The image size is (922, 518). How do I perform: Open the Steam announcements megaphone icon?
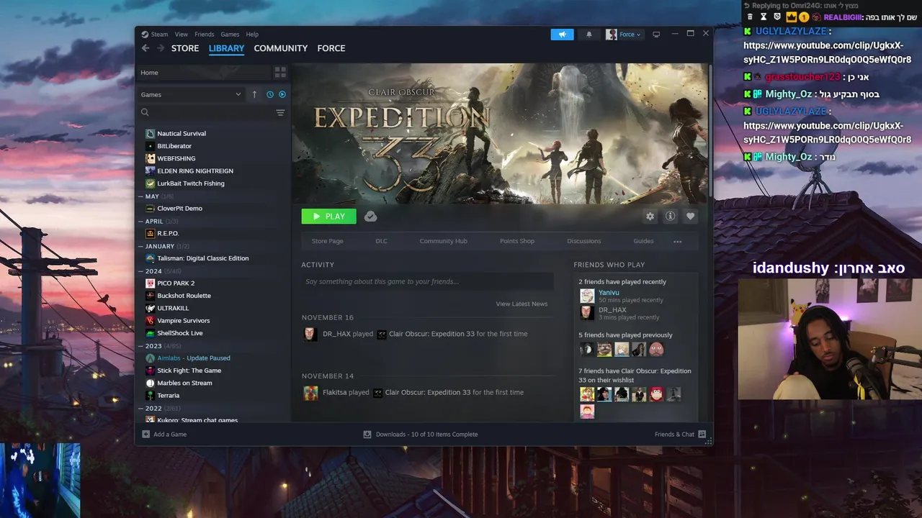click(562, 34)
